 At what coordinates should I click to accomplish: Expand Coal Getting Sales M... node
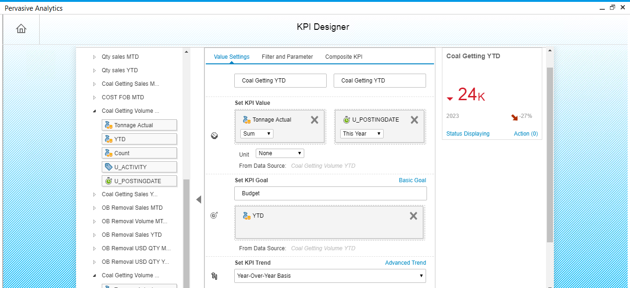[x=94, y=84]
